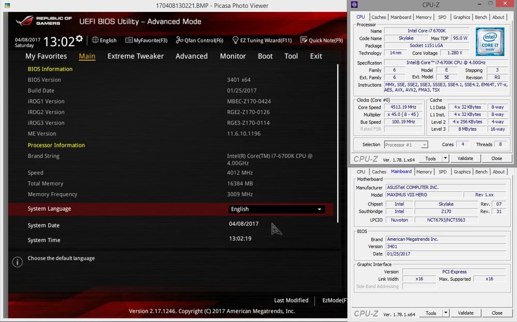This screenshot has width=517, height=322.
Task: Click the BIOS Main page scrollbar
Action: (337, 143)
